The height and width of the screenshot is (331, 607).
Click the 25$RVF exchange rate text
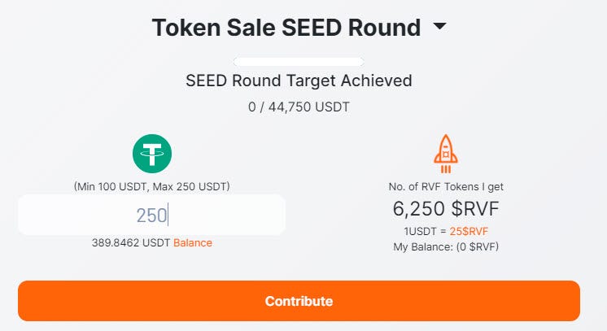pyautogui.click(x=469, y=231)
